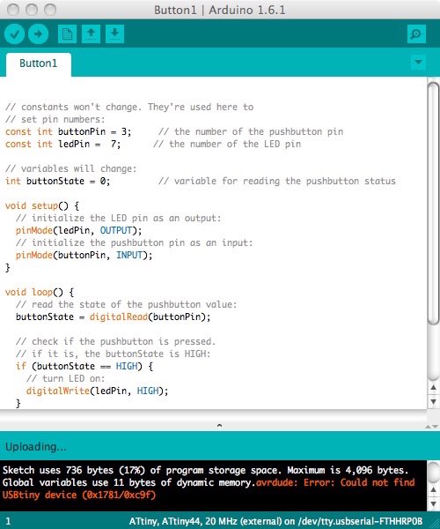Click the '// check if the pushbutton is pressed.' comment

(115, 341)
